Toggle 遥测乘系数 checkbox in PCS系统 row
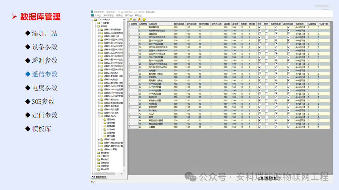The height and width of the screenshot is (190, 339). pyautogui.click(x=288, y=110)
